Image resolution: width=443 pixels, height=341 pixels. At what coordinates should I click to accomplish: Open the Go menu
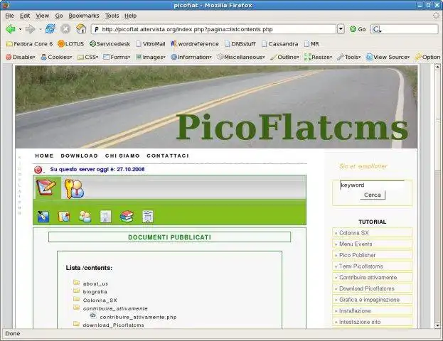59,16
